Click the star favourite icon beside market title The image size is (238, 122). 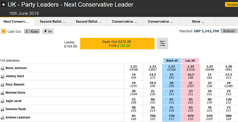coord(3,5)
